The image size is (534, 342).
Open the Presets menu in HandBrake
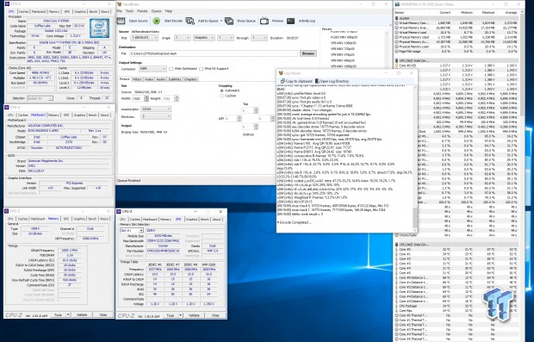pyautogui.click(x=142, y=11)
